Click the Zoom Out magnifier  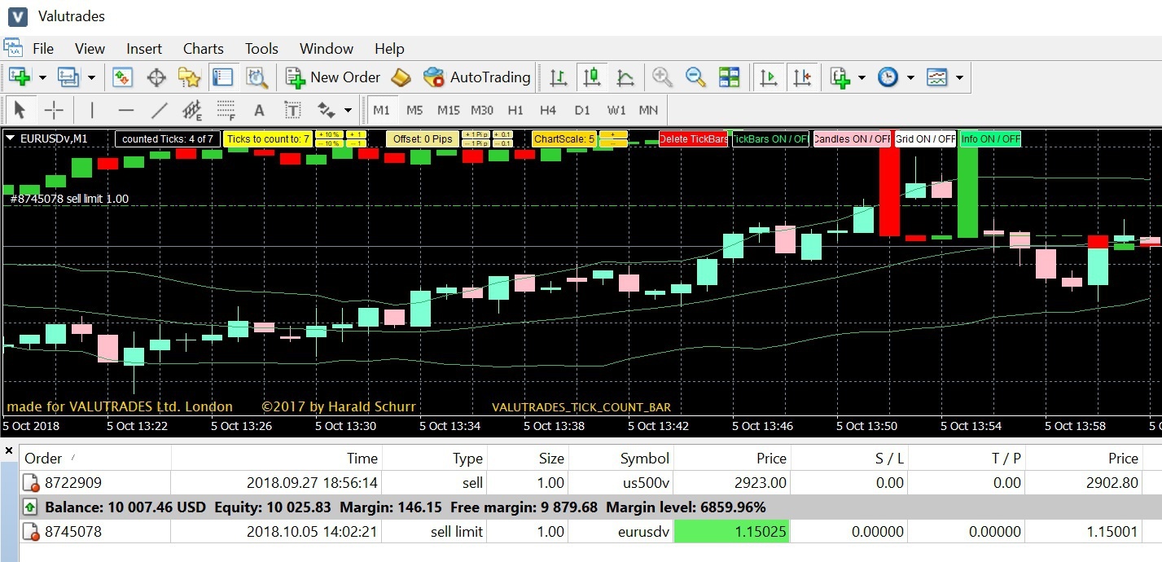(695, 77)
